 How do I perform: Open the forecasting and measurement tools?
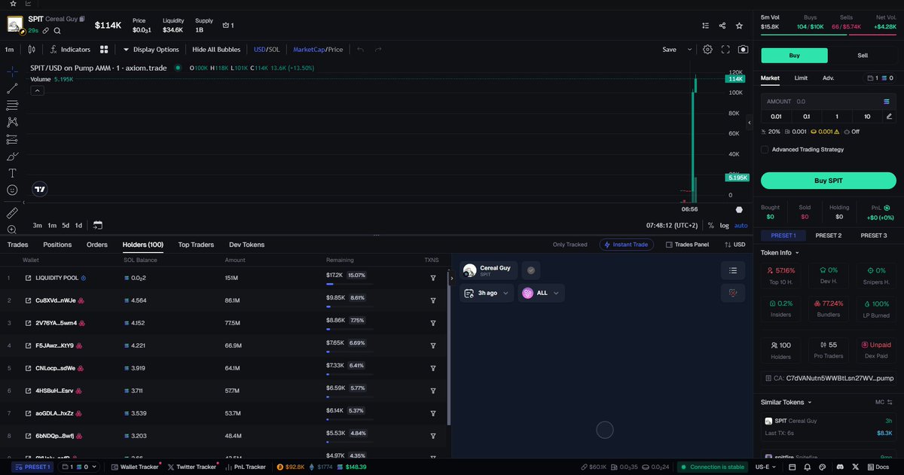(12, 139)
